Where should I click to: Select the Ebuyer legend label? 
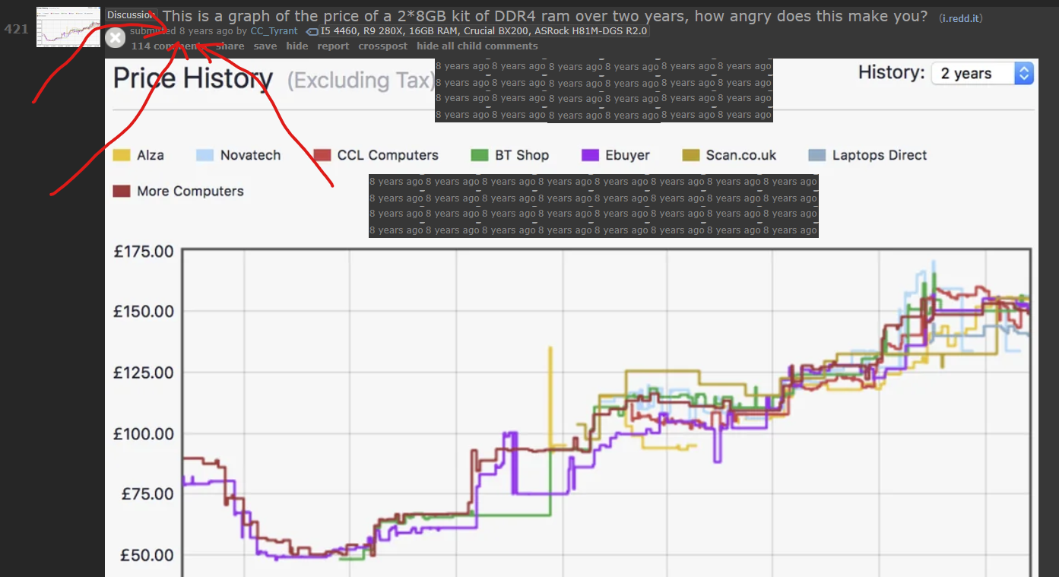(627, 155)
